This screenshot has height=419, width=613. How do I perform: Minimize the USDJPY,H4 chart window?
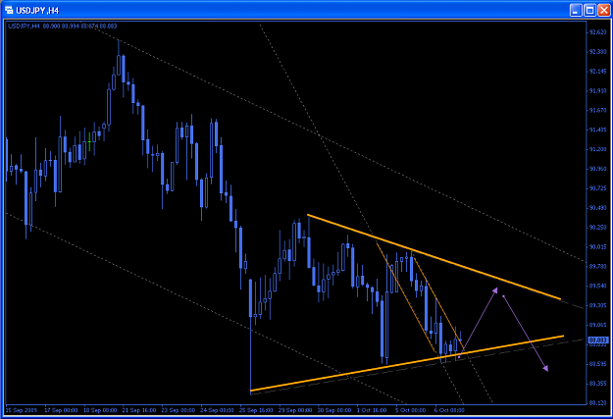coord(576,10)
